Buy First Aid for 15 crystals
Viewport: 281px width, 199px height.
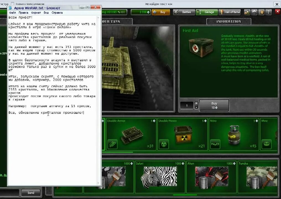pos(214,105)
